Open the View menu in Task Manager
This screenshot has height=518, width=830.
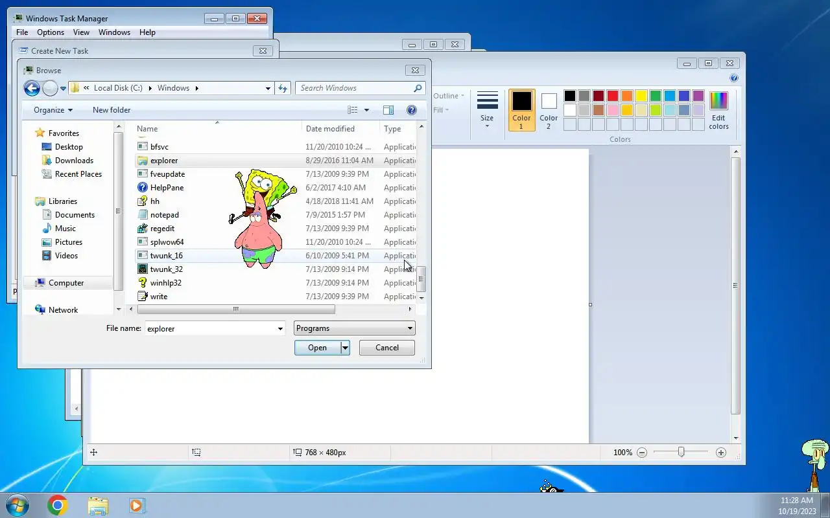pos(81,32)
